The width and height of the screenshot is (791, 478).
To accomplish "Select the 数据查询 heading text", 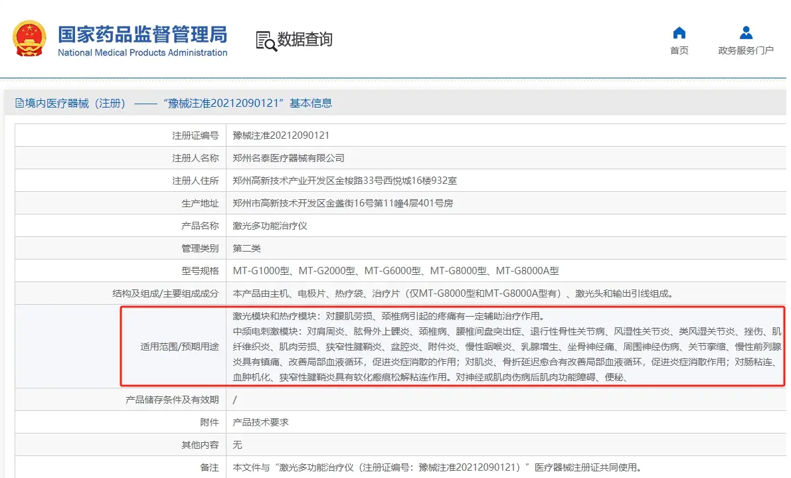I will 305,40.
